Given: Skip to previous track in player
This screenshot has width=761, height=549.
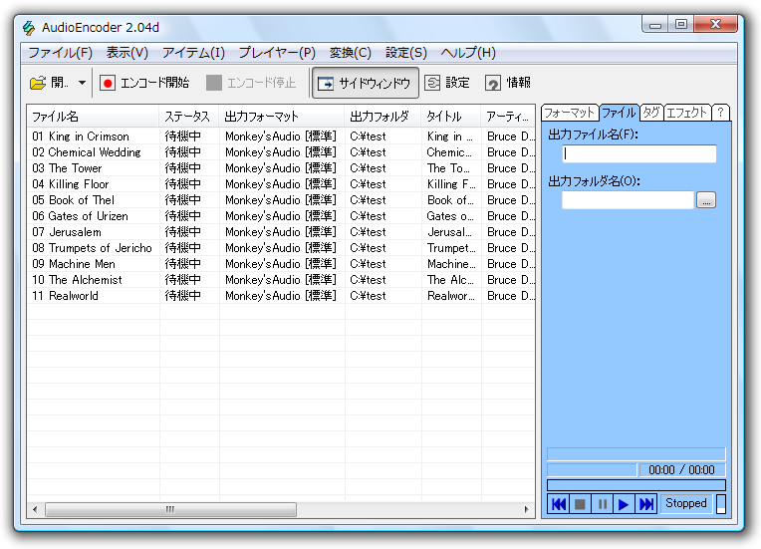Looking at the screenshot, I should [x=559, y=504].
